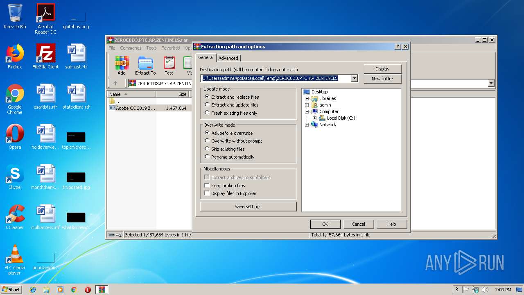Show hidden system tray icons arrow
This screenshot has width=524, height=295.
point(456,290)
